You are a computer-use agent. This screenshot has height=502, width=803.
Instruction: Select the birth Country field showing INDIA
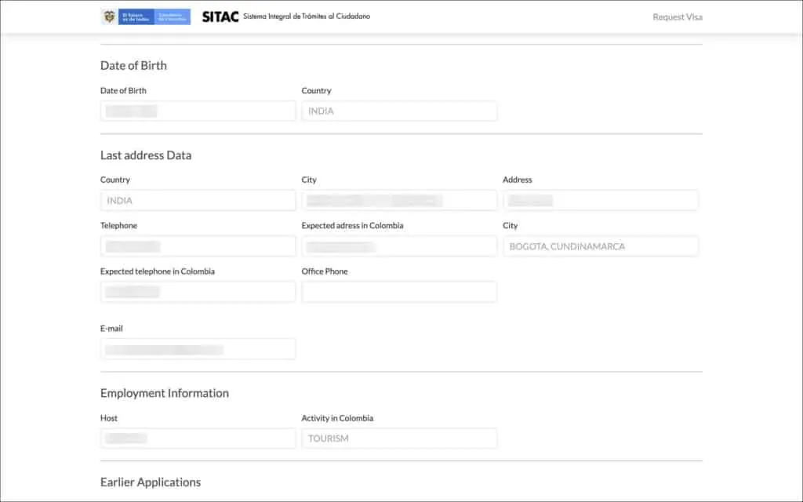pos(399,111)
